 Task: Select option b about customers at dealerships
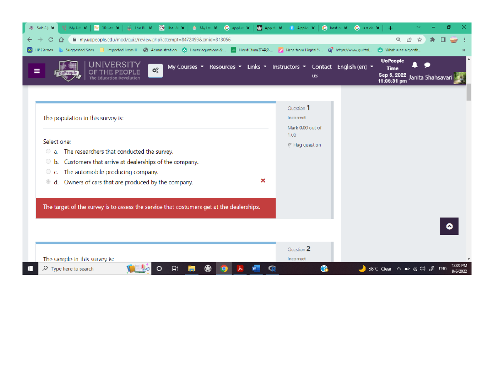pyautogui.click(x=49, y=162)
